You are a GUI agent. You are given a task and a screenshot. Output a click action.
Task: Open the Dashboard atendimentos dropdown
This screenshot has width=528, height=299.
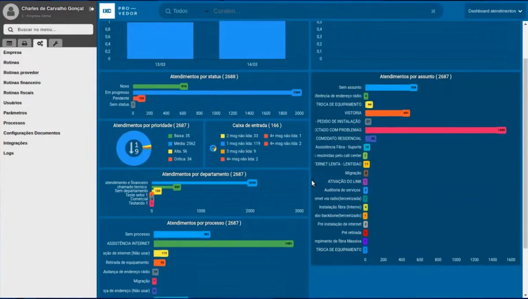[x=495, y=11]
